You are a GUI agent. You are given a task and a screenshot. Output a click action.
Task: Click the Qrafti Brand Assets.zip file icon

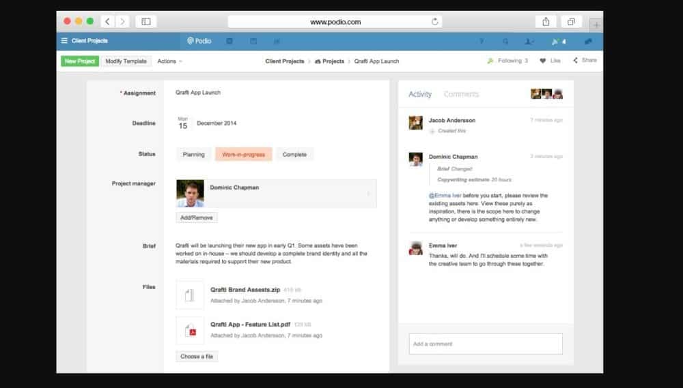click(x=189, y=295)
